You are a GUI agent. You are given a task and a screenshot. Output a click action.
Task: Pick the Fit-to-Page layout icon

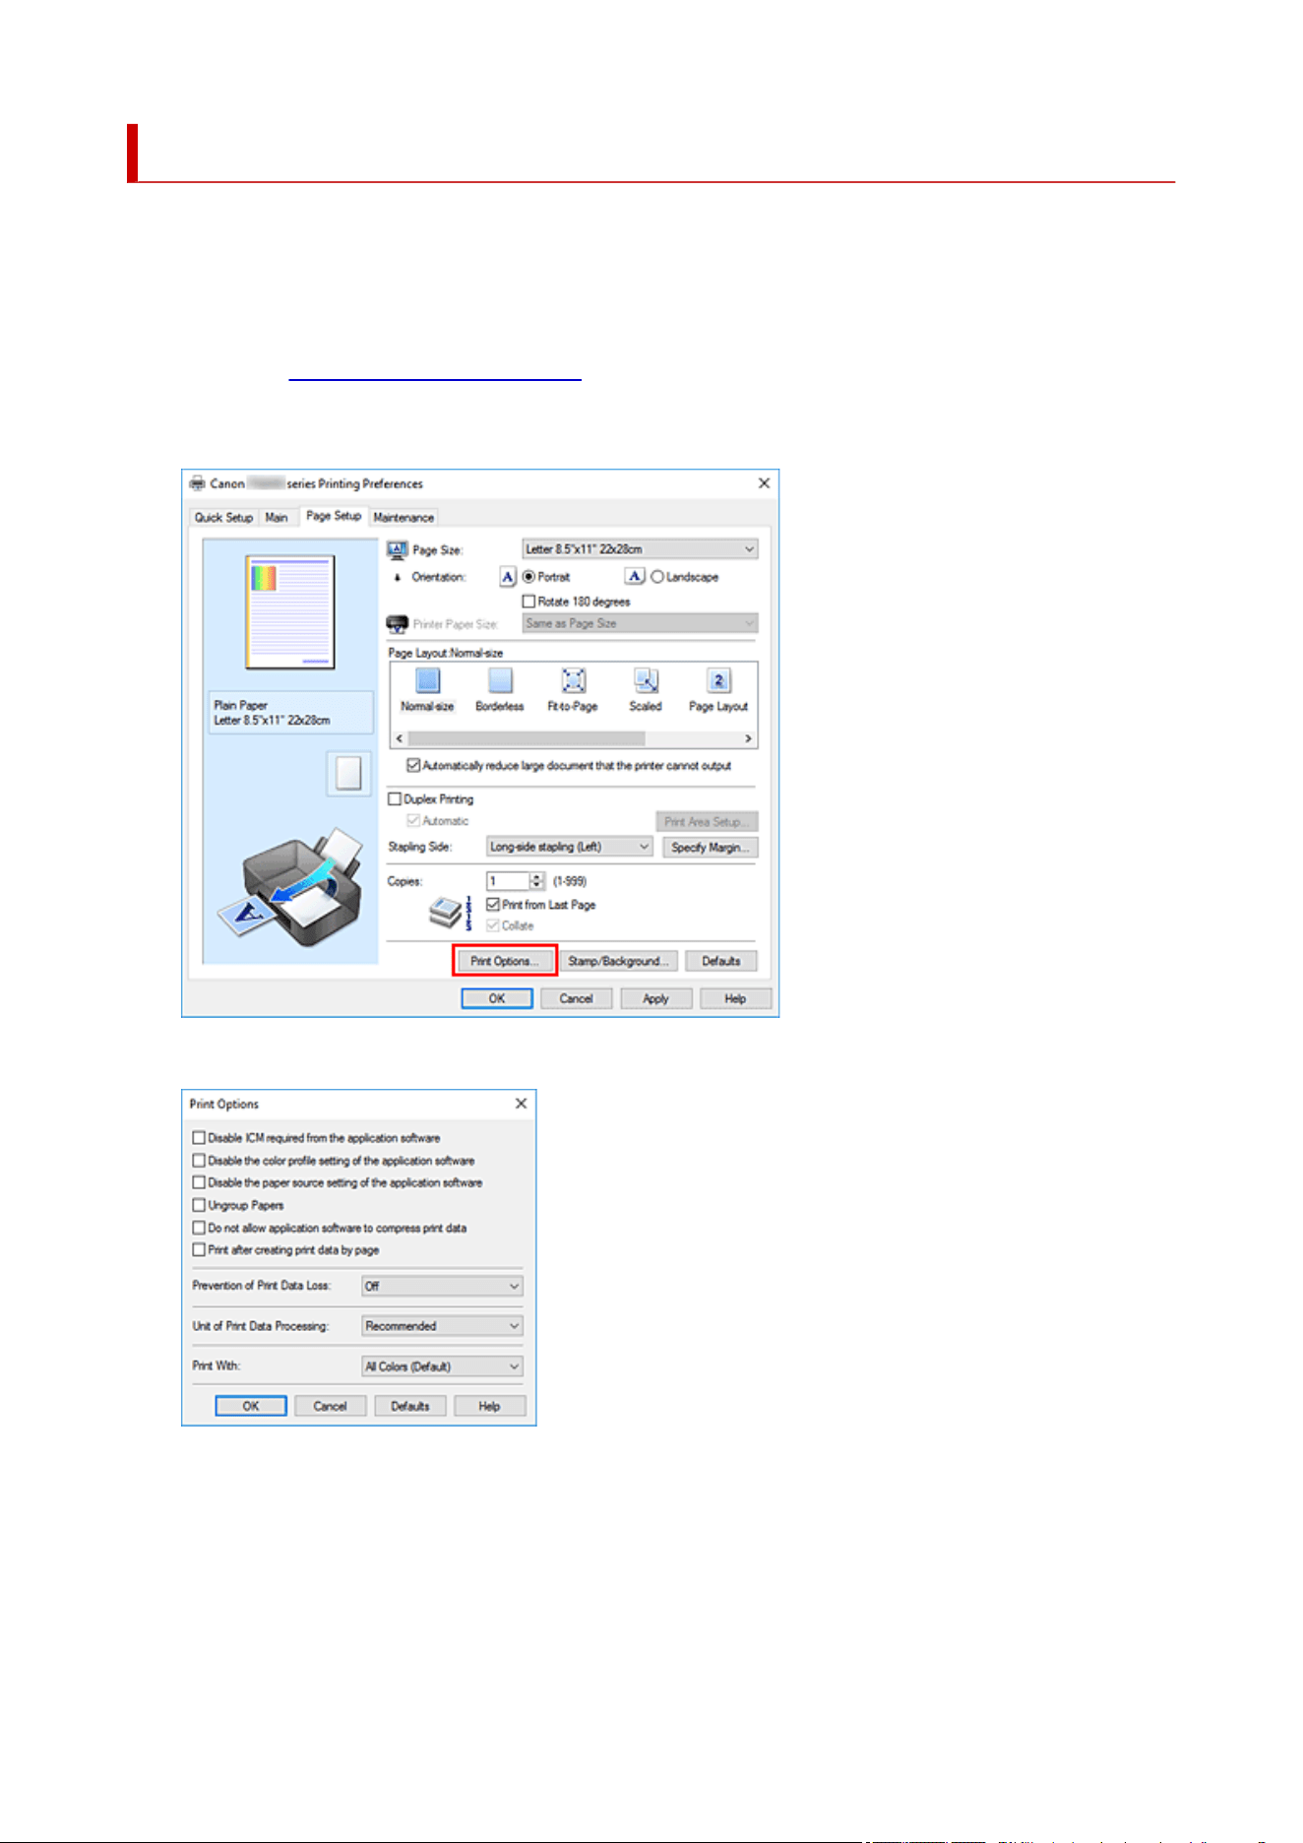tap(573, 680)
